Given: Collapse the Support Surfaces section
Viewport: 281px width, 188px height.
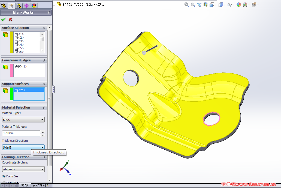Looking at the screenshot, I should click(x=44, y=84).
